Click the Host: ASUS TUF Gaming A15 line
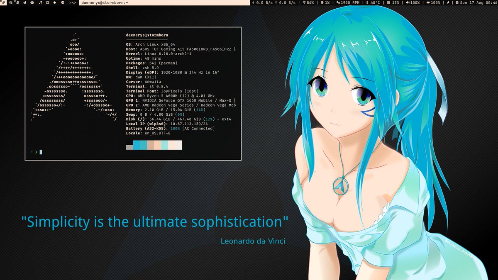The width and height of the screenshot is (498, 280). pyautogui.click(x=181, y=49)
